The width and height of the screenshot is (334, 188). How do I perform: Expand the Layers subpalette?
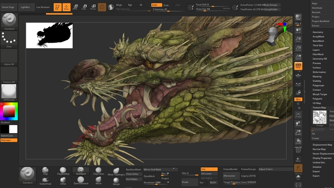(316, 50)
